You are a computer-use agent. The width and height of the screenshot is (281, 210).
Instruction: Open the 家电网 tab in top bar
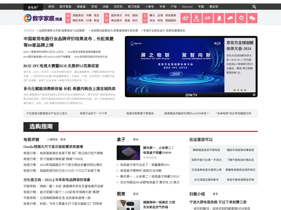tap(33, 7)
